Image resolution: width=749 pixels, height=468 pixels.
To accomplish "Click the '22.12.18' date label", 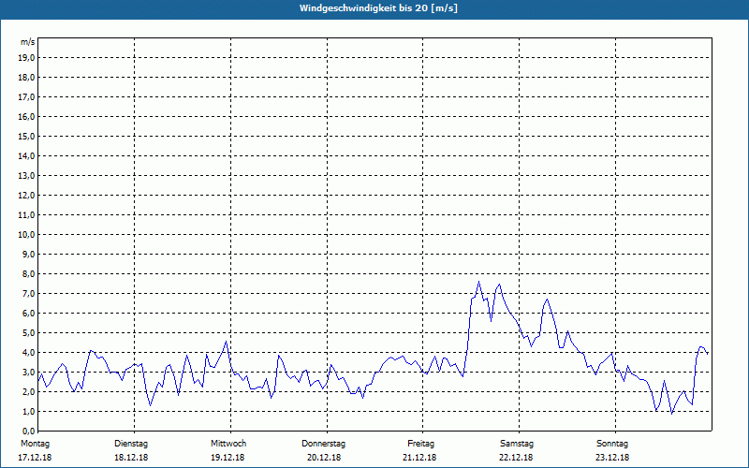I will click(516, 458).
